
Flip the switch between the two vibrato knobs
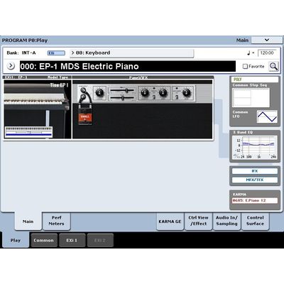point(154,97)
